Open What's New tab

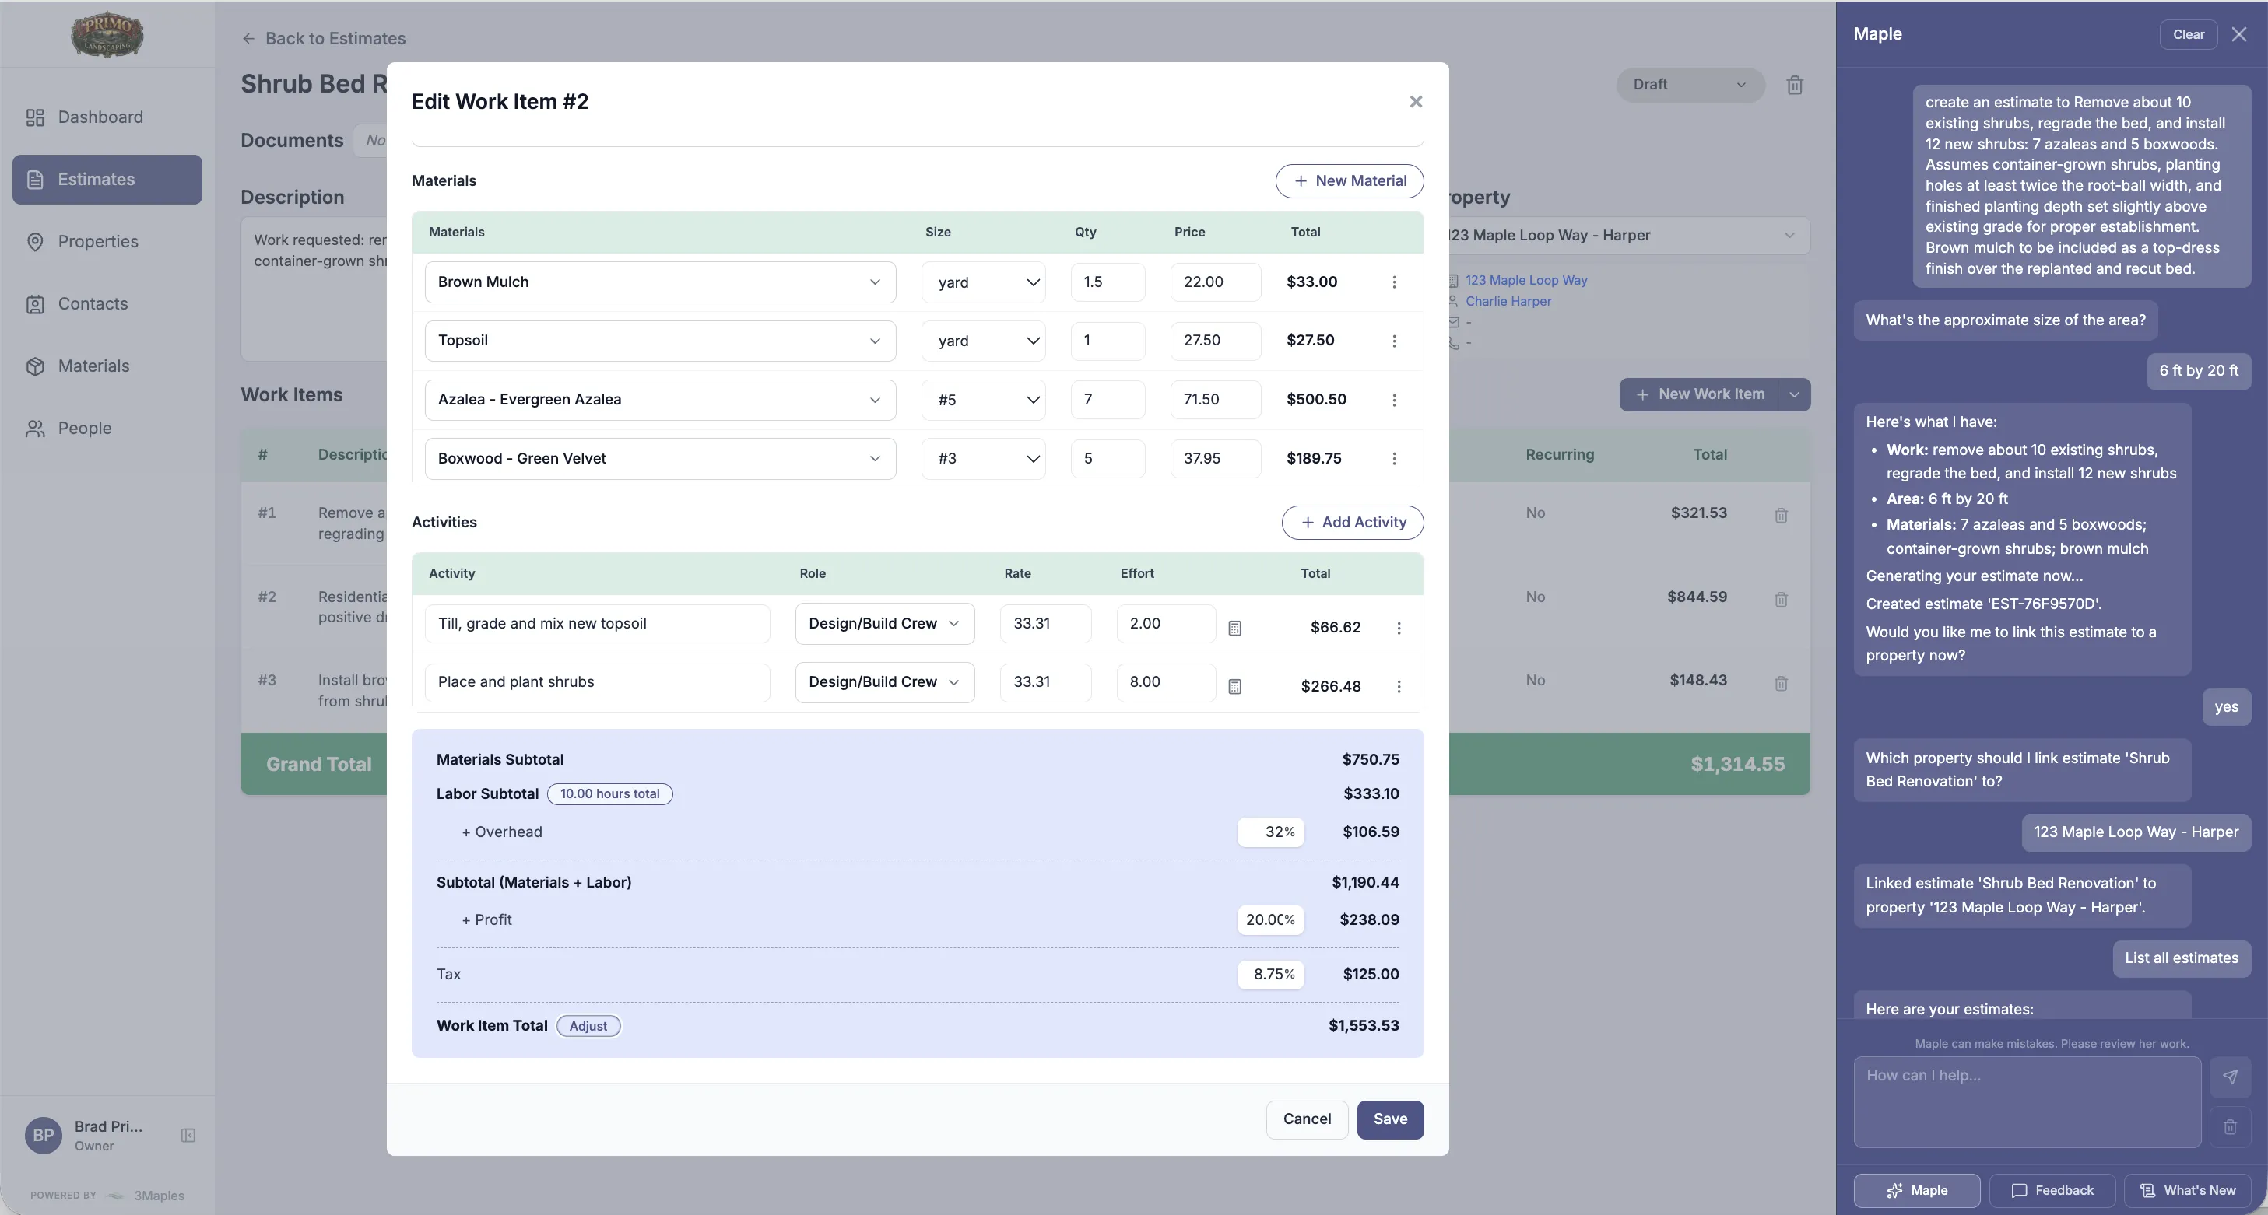point(2187,1191)
